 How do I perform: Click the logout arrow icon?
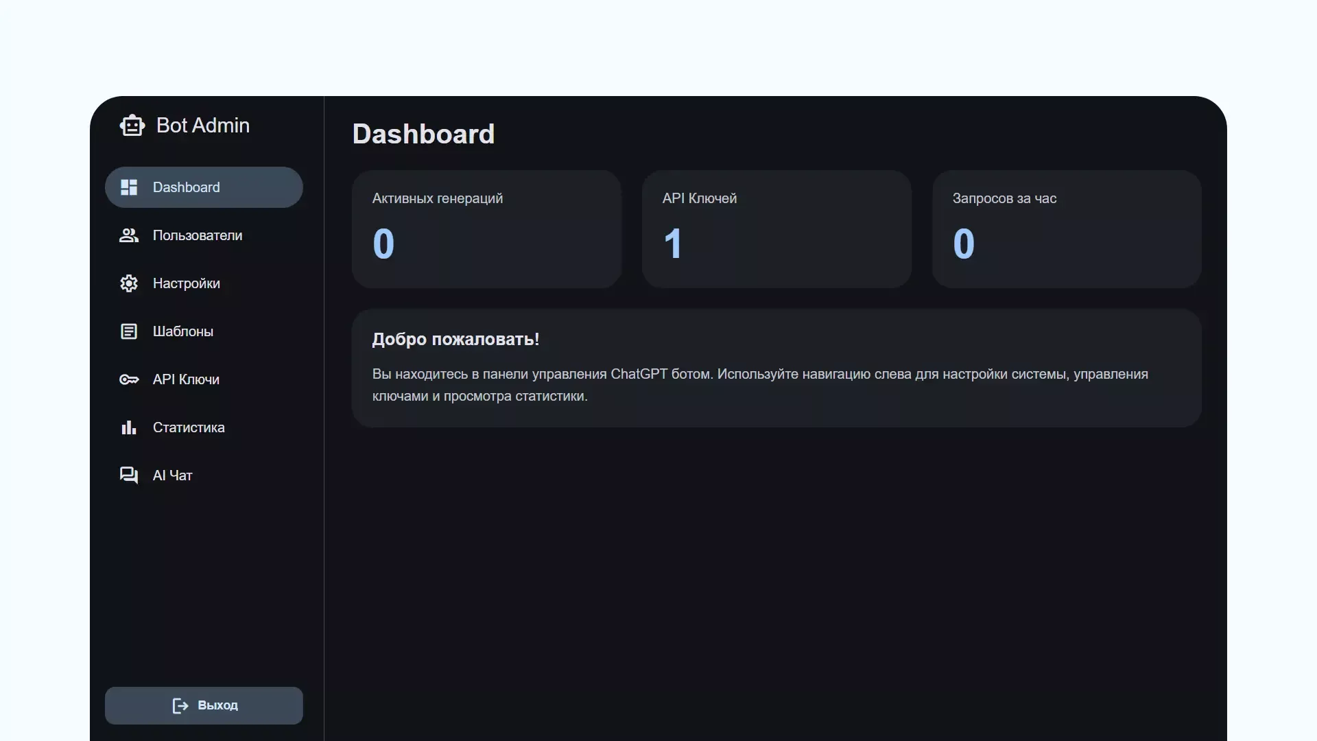pyautogui.click(x=180, y=705)
